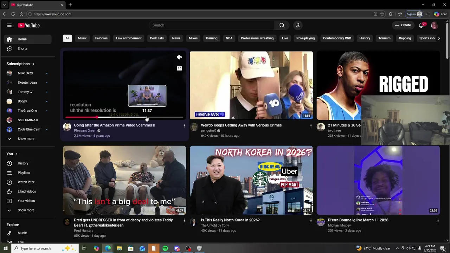450x253 pixels.
Task: Open Pleasant Green channel avatar
Action: coord(67,127)
